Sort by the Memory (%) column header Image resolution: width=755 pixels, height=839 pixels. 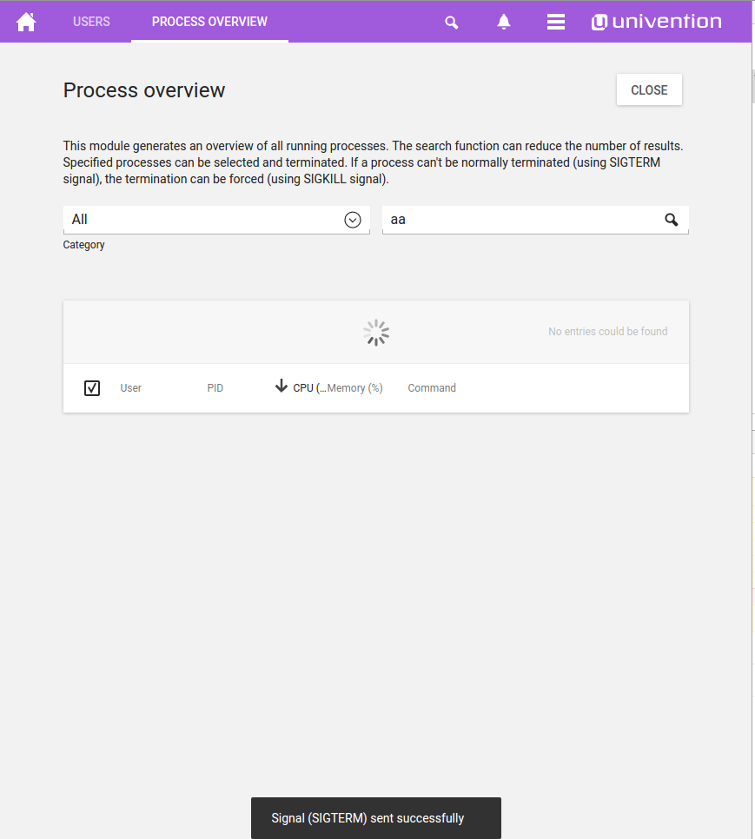tap(356, 388)
